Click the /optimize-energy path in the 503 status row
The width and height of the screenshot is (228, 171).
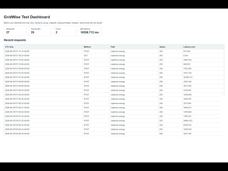click(x=118, y=120)
